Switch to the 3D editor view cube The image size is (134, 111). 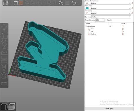click(x=4, y=106)
